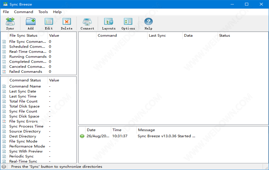The height and width of the screenshot is (170, 269).
Task: Add a new sync command
Action: (x=31, y=23)
